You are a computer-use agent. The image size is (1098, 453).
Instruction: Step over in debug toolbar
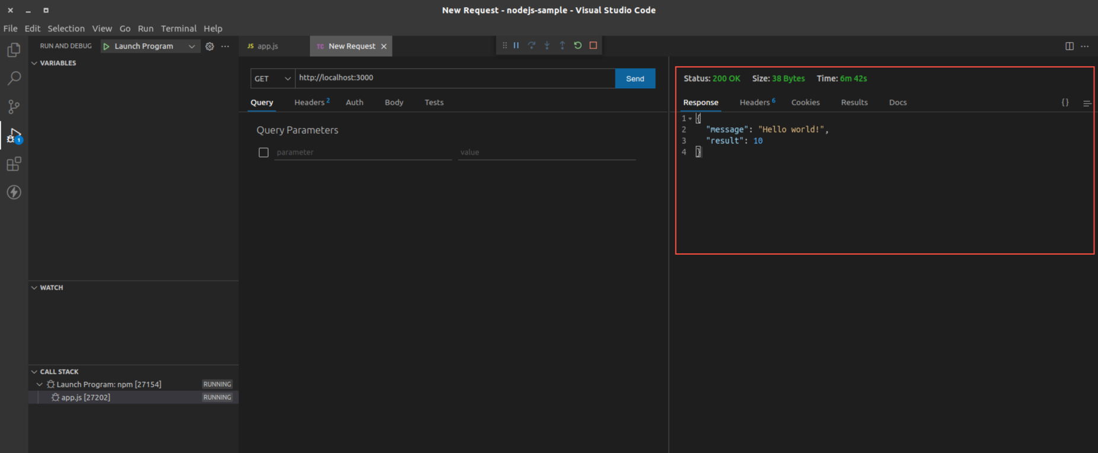coord(532,46)
